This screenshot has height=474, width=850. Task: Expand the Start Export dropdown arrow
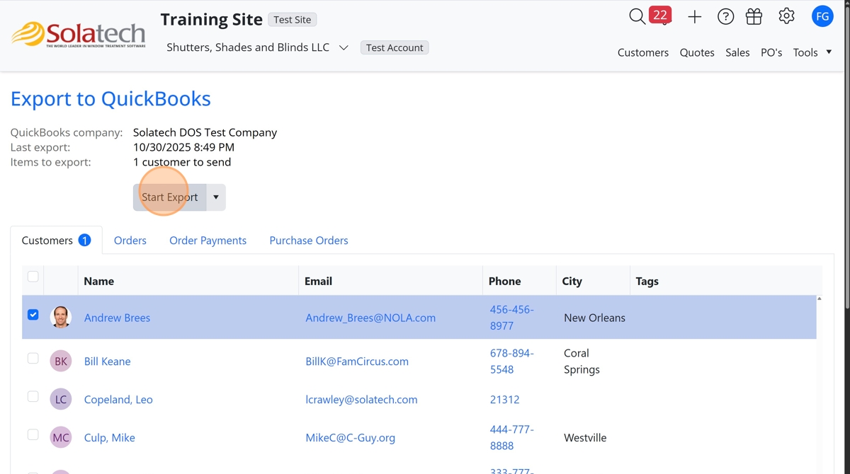pyautogui.click(x=216, y=197)
